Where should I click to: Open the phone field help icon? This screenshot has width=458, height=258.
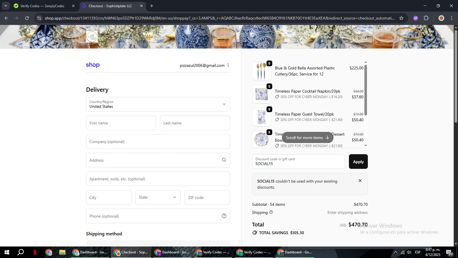tap(224, 216)
